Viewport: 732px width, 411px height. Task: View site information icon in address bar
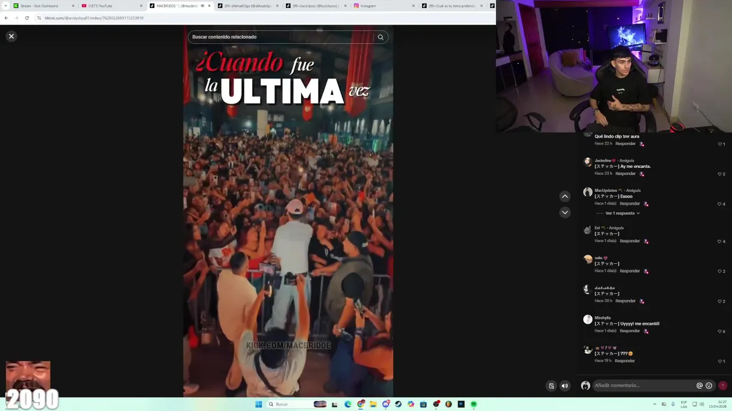coord(39,18)
